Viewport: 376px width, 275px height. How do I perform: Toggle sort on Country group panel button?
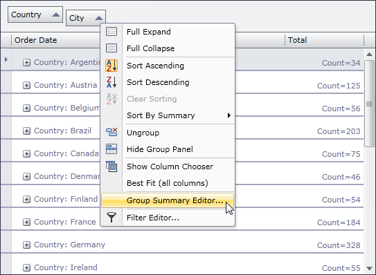click(x=35, y=15)
